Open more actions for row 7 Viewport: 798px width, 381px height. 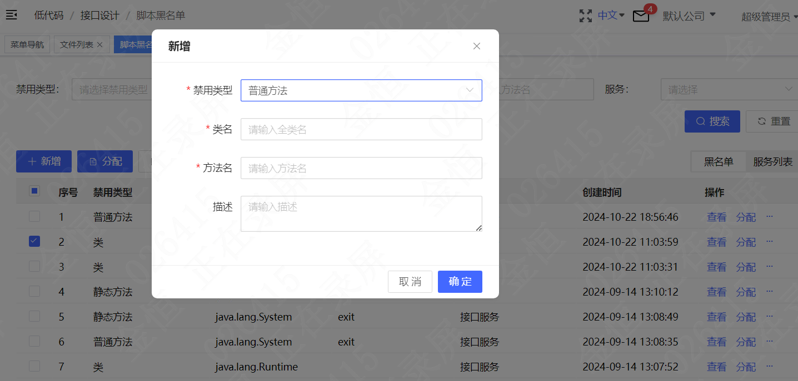[770, 366]
